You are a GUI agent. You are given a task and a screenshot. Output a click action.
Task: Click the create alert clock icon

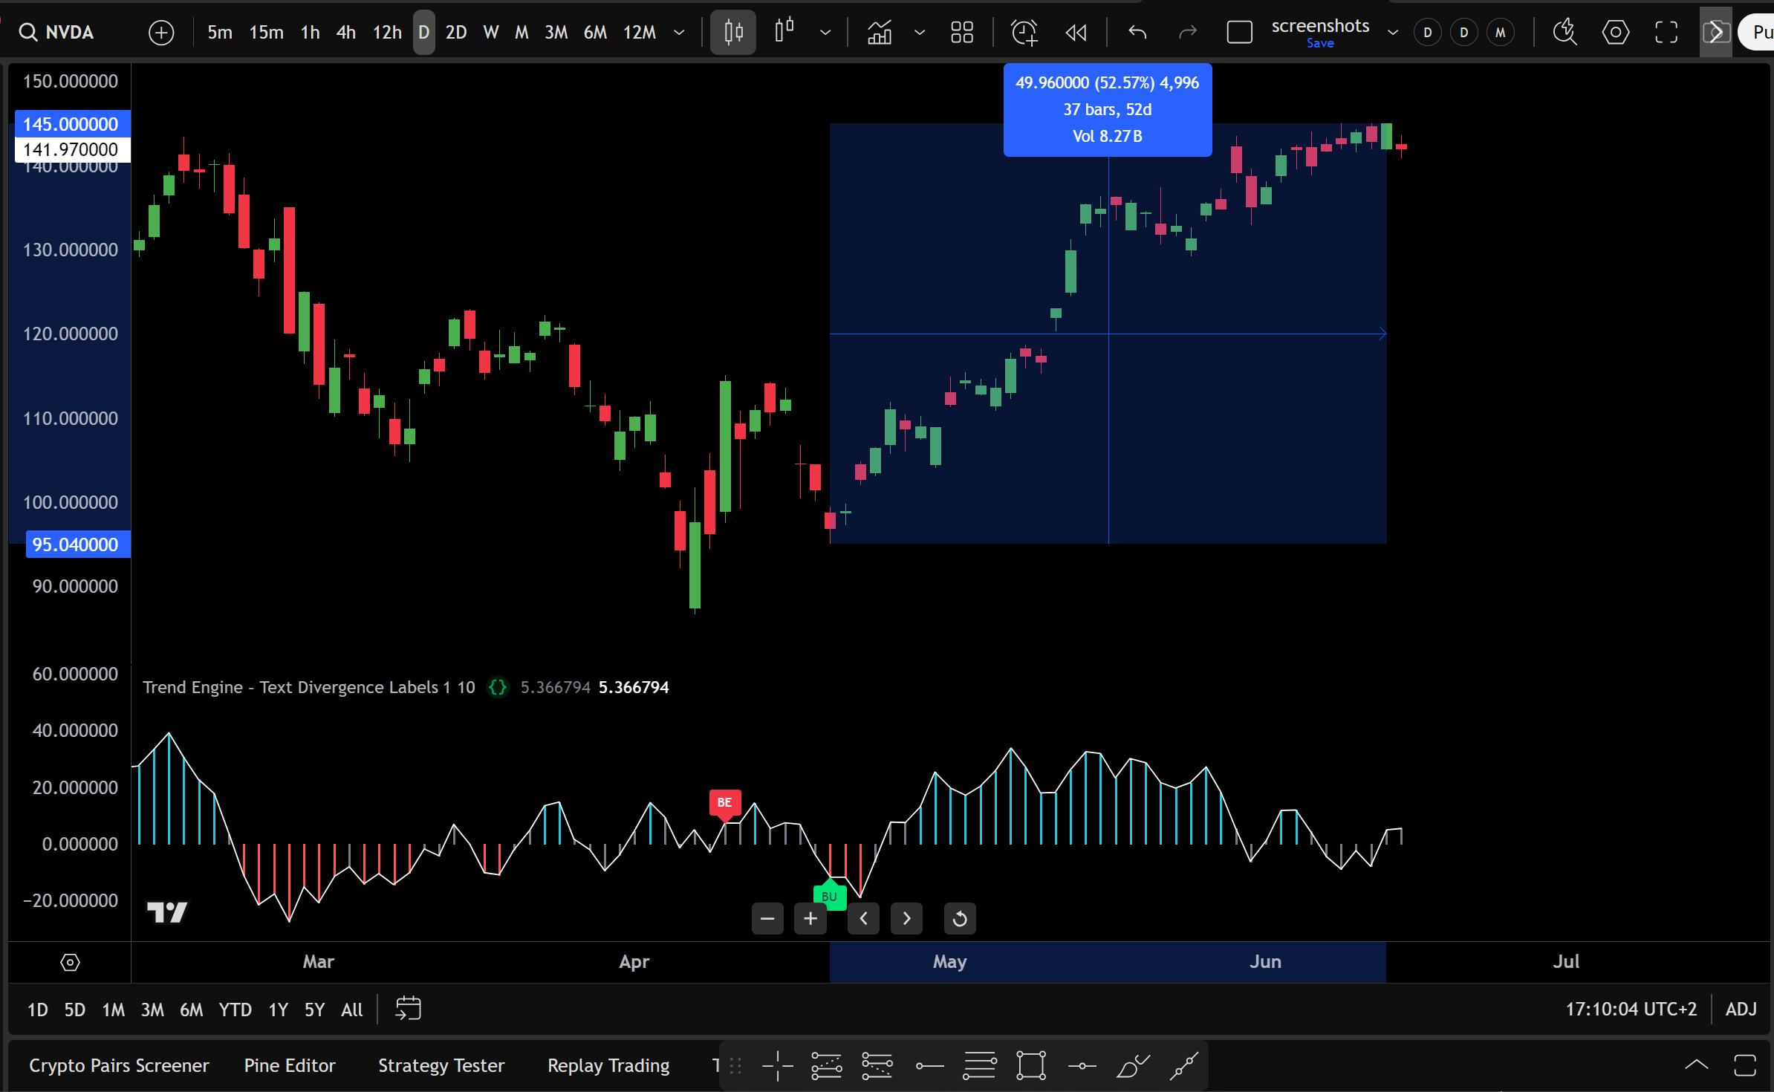(x=1024, y=32)
